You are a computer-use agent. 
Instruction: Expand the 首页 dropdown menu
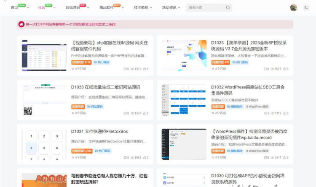[28, 8]
